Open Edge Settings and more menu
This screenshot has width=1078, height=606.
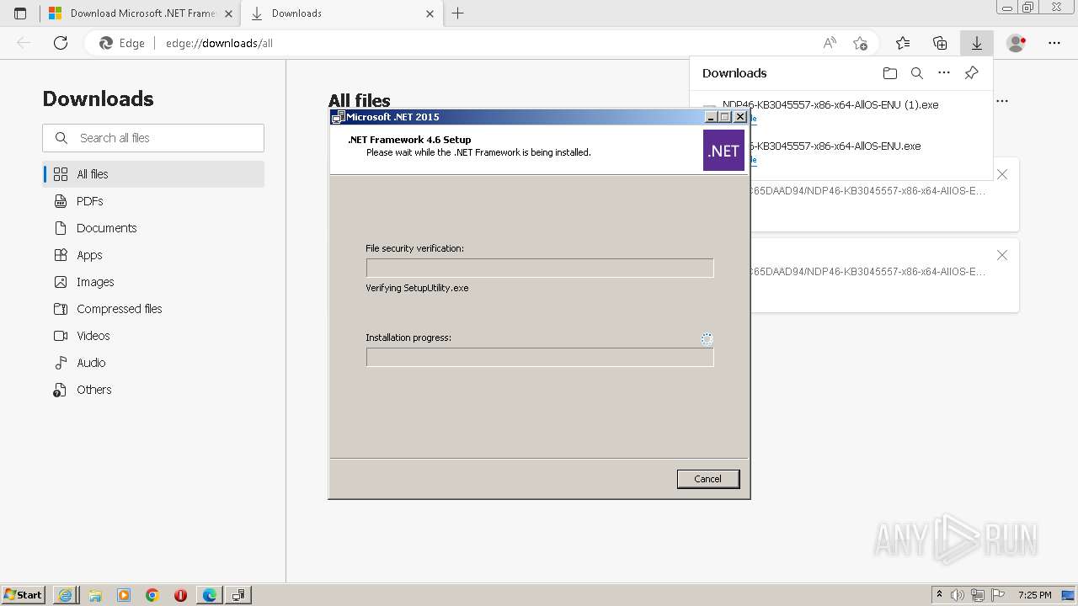point(1054,43)
